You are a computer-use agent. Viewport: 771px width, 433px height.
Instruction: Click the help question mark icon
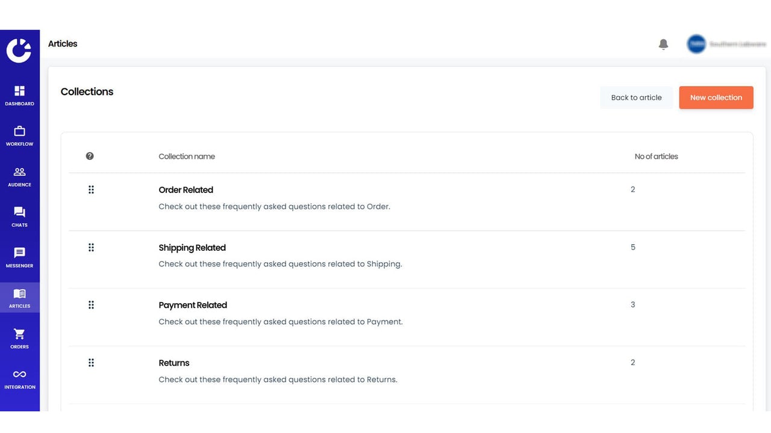pos(90,156)
